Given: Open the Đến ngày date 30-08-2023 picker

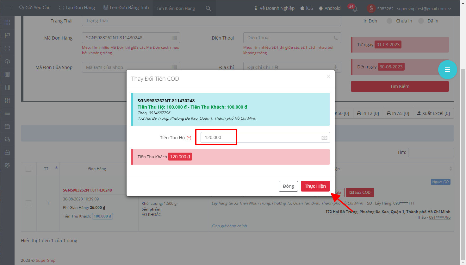Looking at the screenshot, I should point(391,67).
